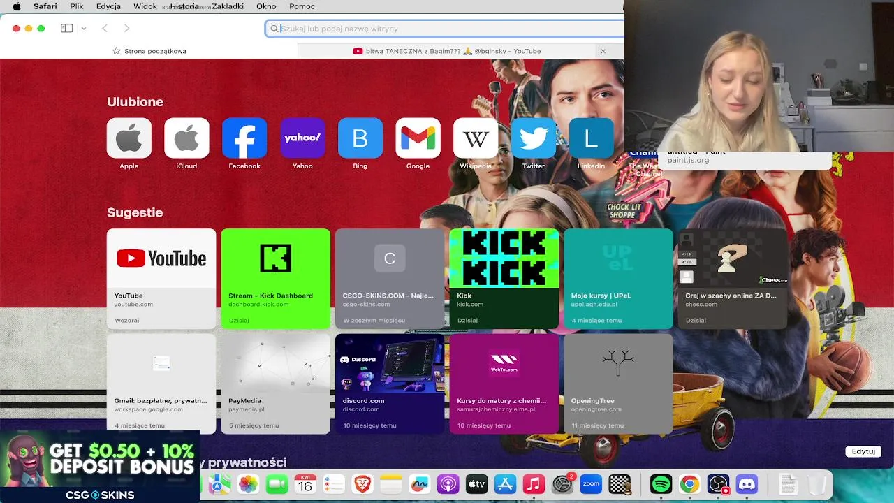Switch to the Strona początkowa tab

[x=149, y=51]
